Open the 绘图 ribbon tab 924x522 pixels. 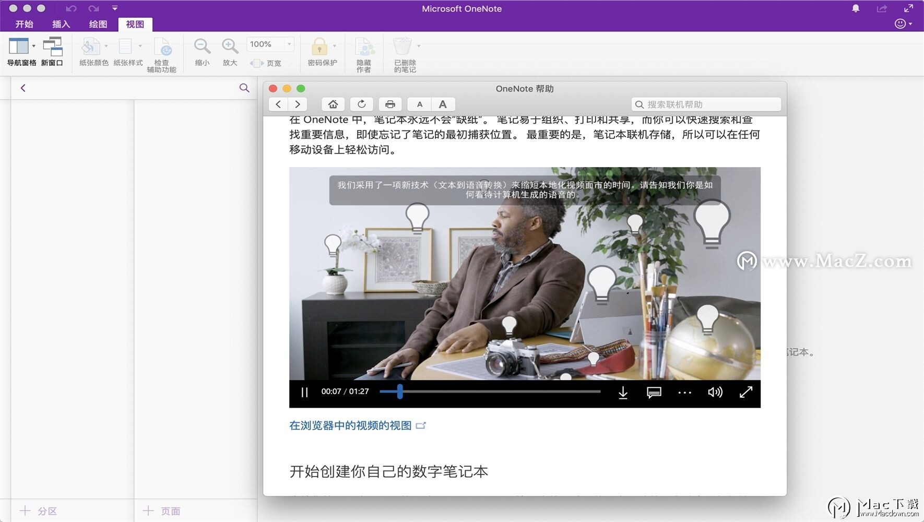pos(98,24)
